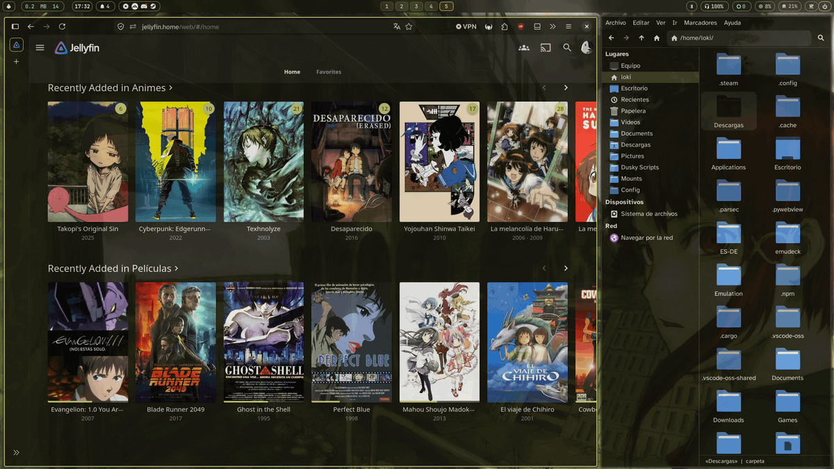Viewport: 834px width, 469px height.
Task: Open Escritorio in the places sidebar
Action: click(651, 88)
